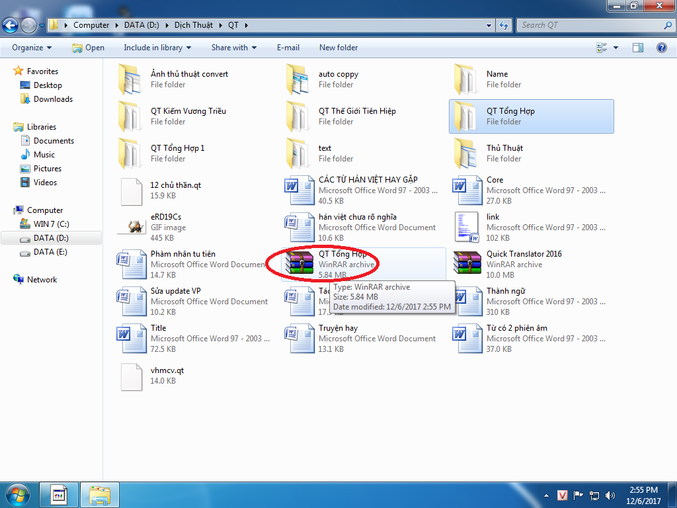The image size is (677, 508).
Task: Open the Thủ Thuật folder
Action: coord(469,153)
